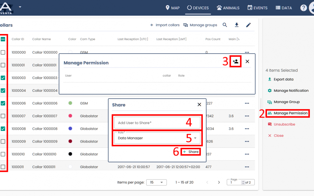The height and width of the screenshot is (196, 314).
Task: Open three-dot menu for collar 1000007
Action: coord(247,116)
